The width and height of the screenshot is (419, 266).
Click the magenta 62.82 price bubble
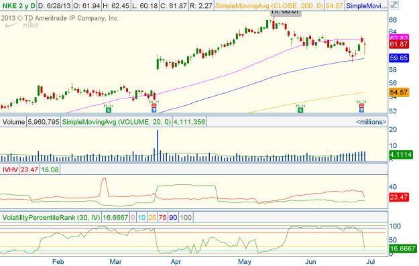click(x=399, y=38)
